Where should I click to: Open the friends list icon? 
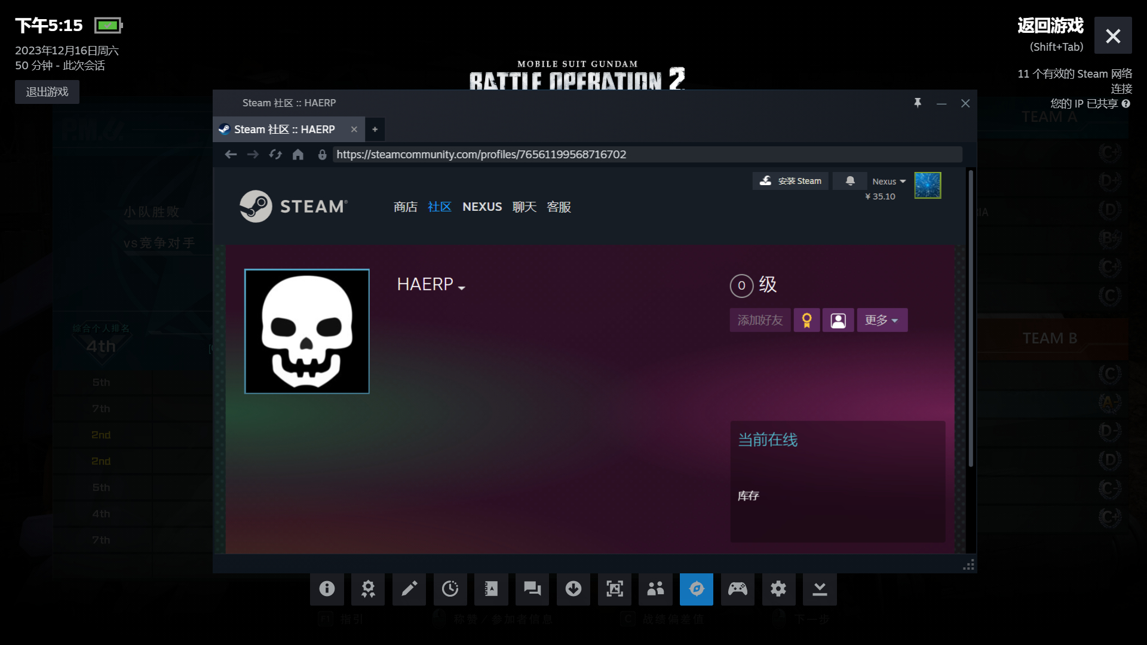click(x=655, y=589)
